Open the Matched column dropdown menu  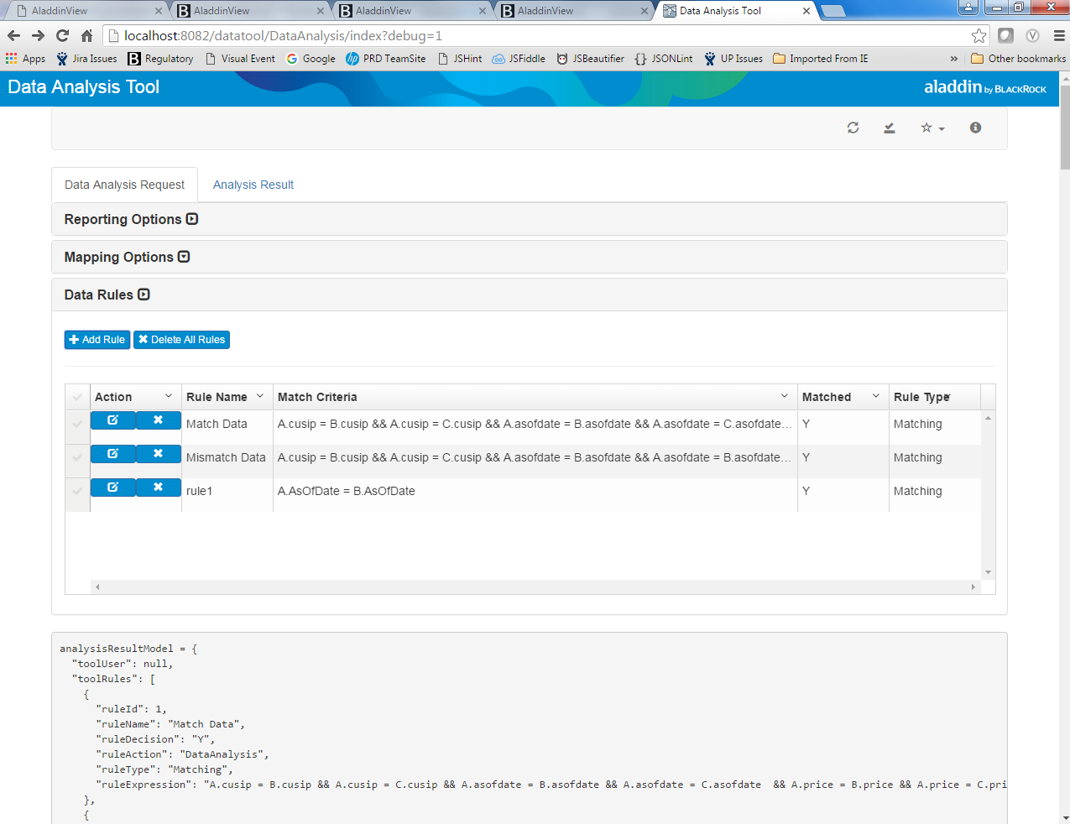point(876,396)
